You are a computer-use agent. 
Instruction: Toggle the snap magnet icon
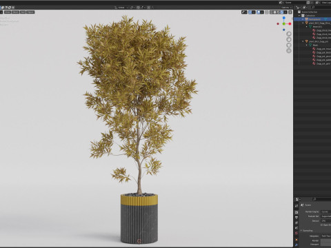[139, 8]
